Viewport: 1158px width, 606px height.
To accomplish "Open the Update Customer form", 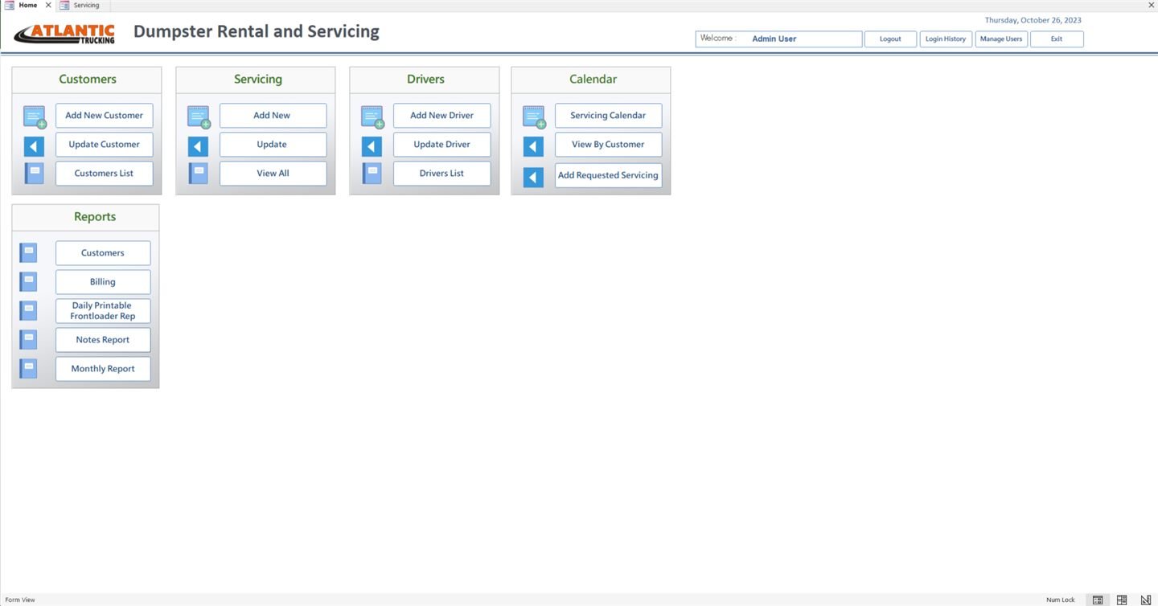I will tap(104, 144).
